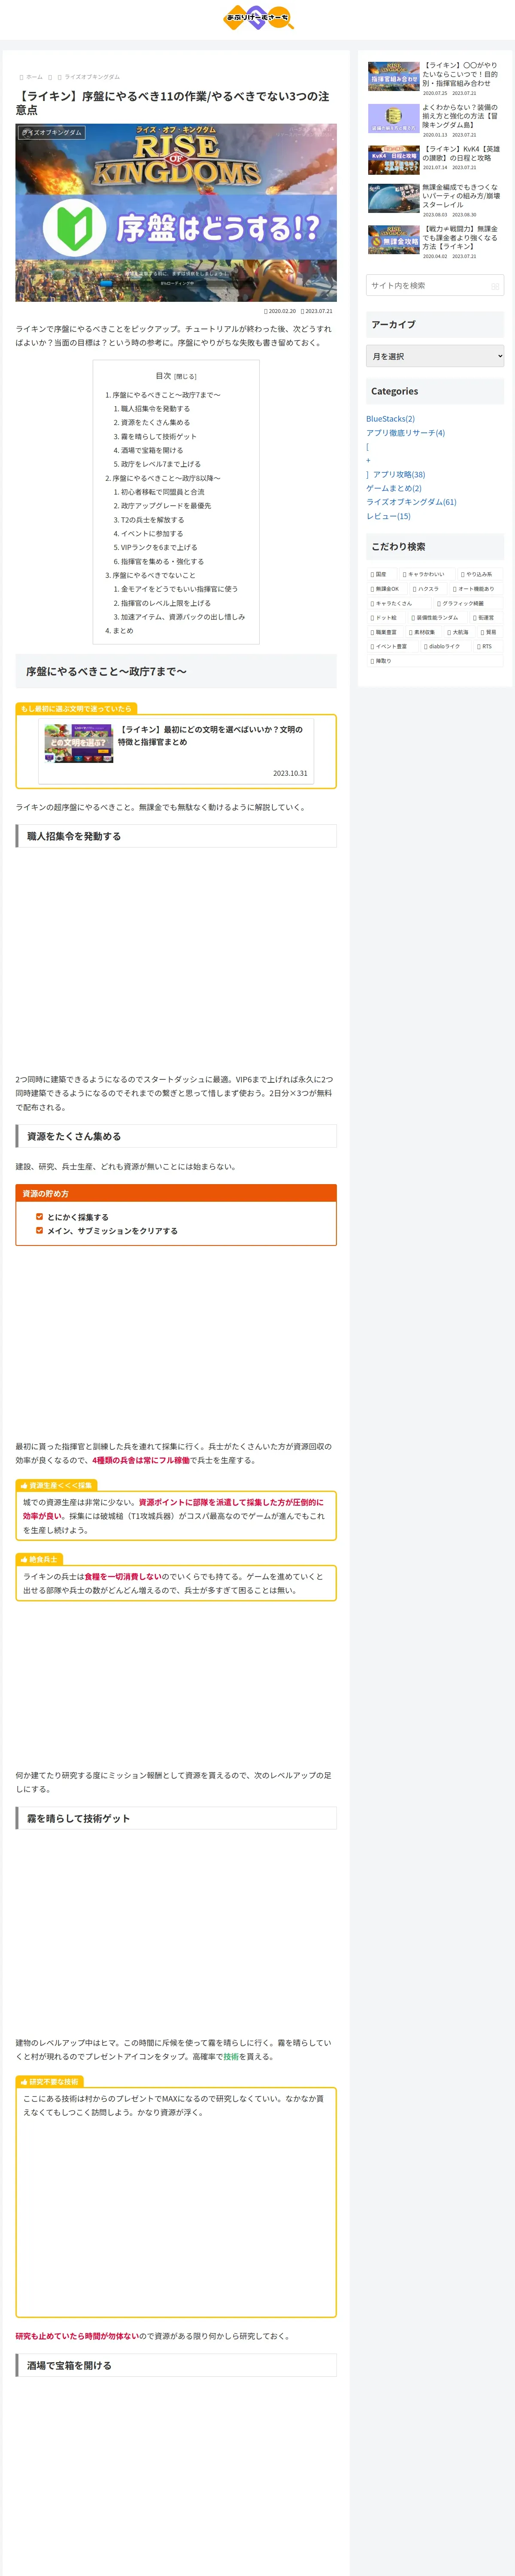Open the 月を選択 archive dropdown
The image size is (515, 2576).
pyautogui.click(x=435, y=356)
